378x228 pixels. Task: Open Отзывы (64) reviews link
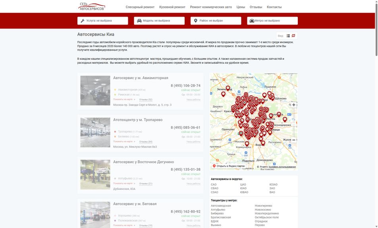(146, 141)
